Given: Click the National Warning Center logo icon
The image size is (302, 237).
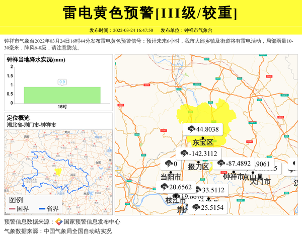Looking at the screenshot, I should [x=59, y=222].
